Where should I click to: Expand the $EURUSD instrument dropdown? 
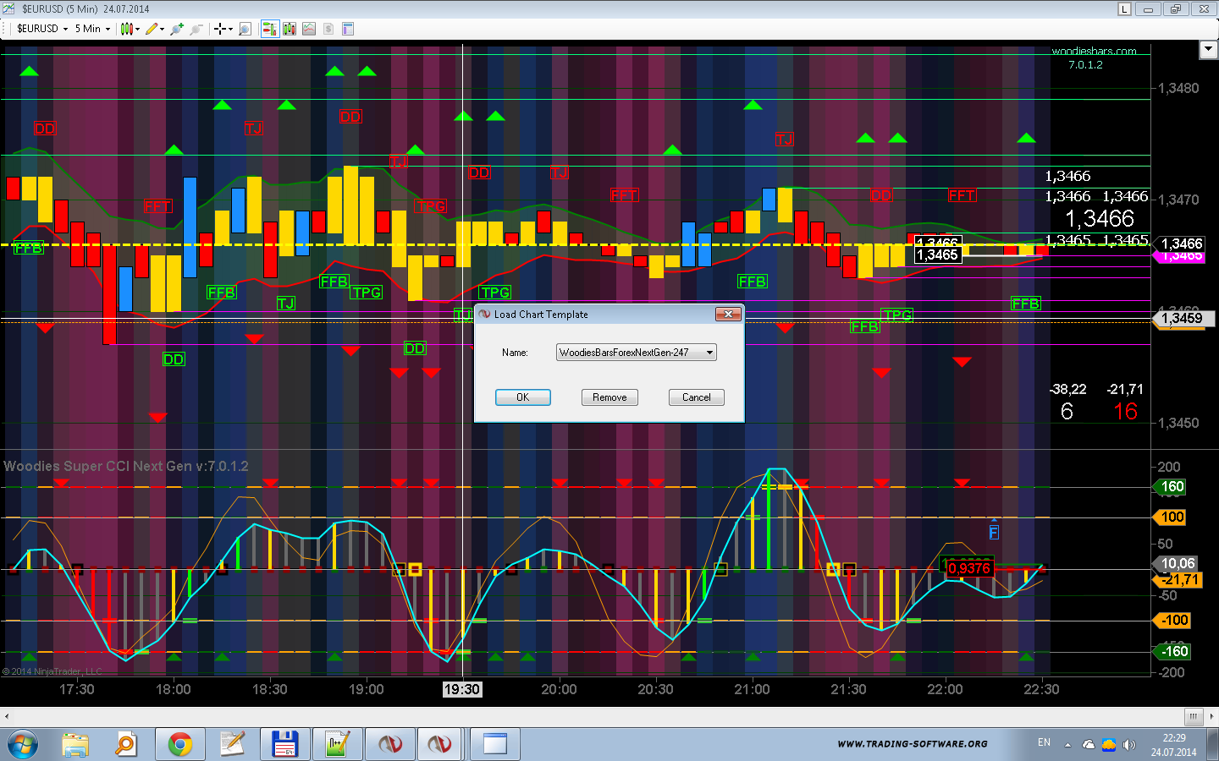tap(65, 29)
